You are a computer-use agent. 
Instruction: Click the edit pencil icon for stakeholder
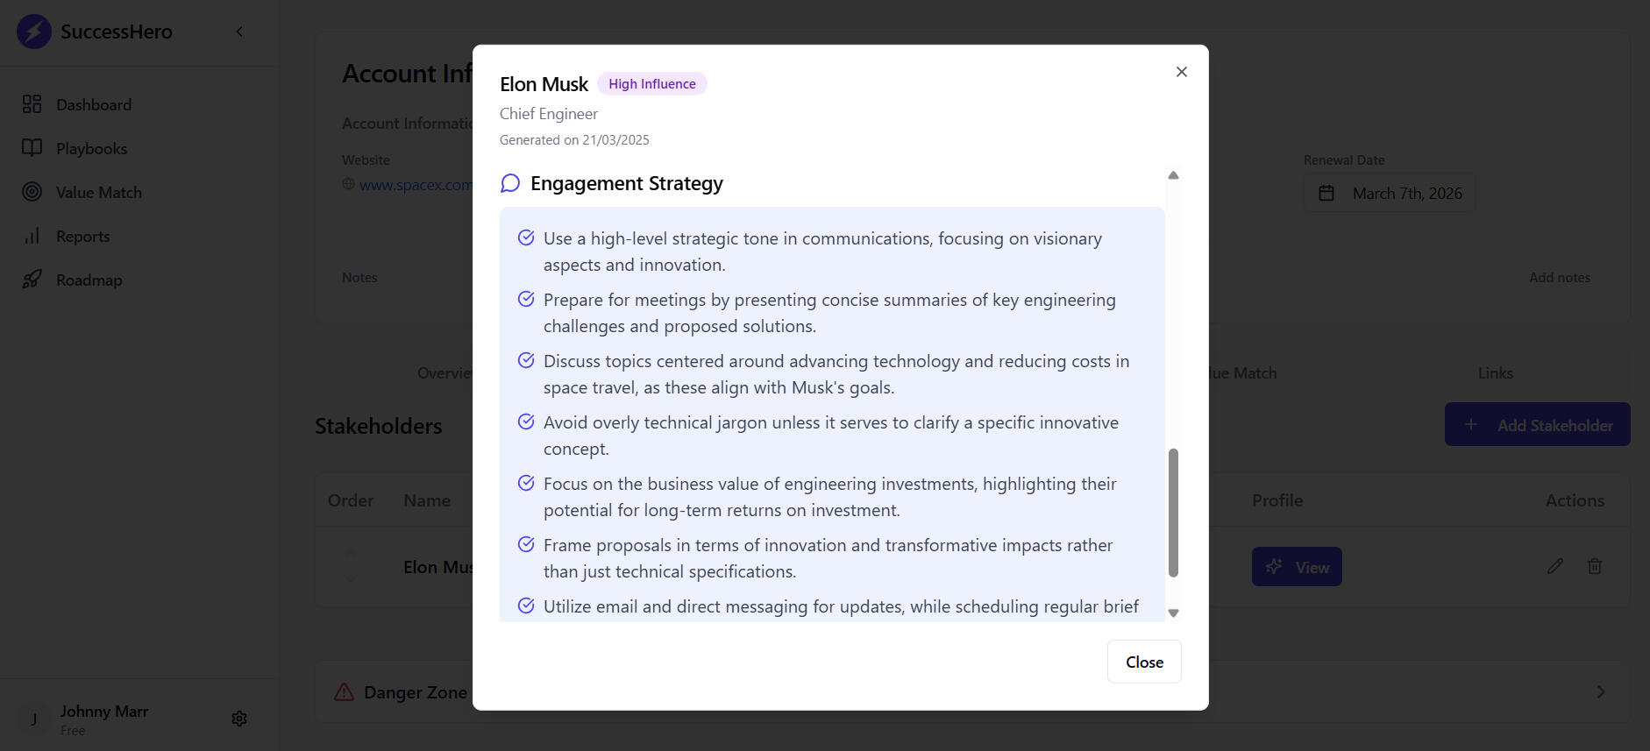pos(1555,566)
